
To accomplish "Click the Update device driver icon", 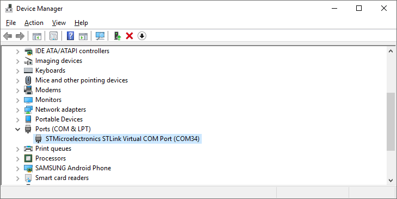I will [x=117, y=36].
